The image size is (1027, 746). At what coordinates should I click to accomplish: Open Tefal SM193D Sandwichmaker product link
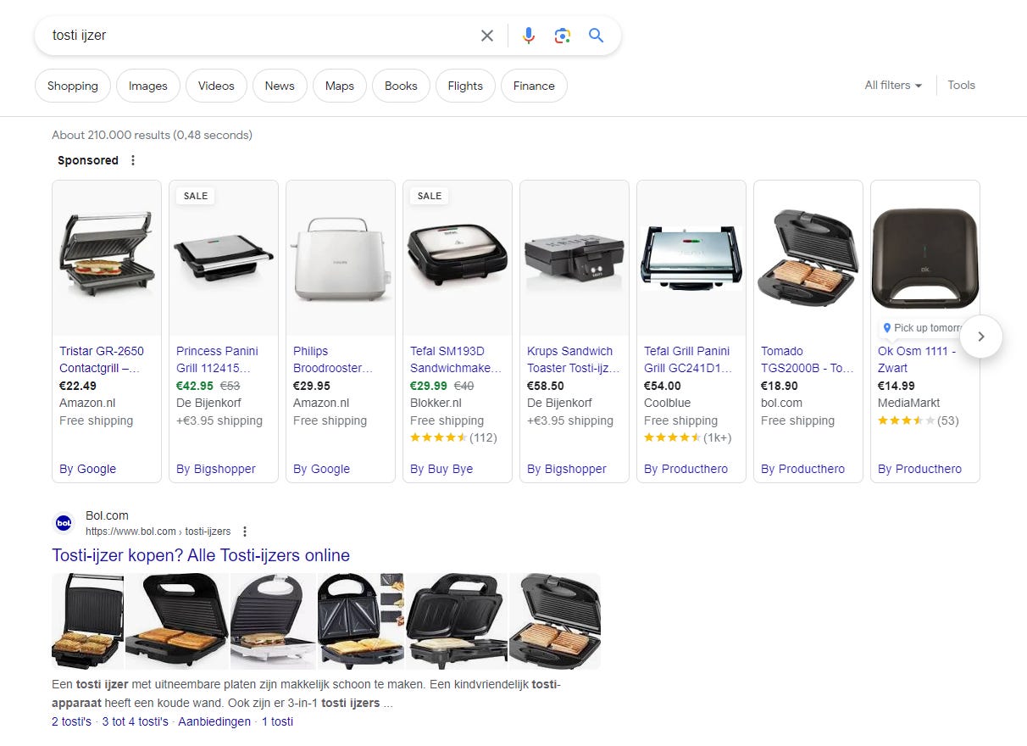pyautogui.click(x=456, y=359)
